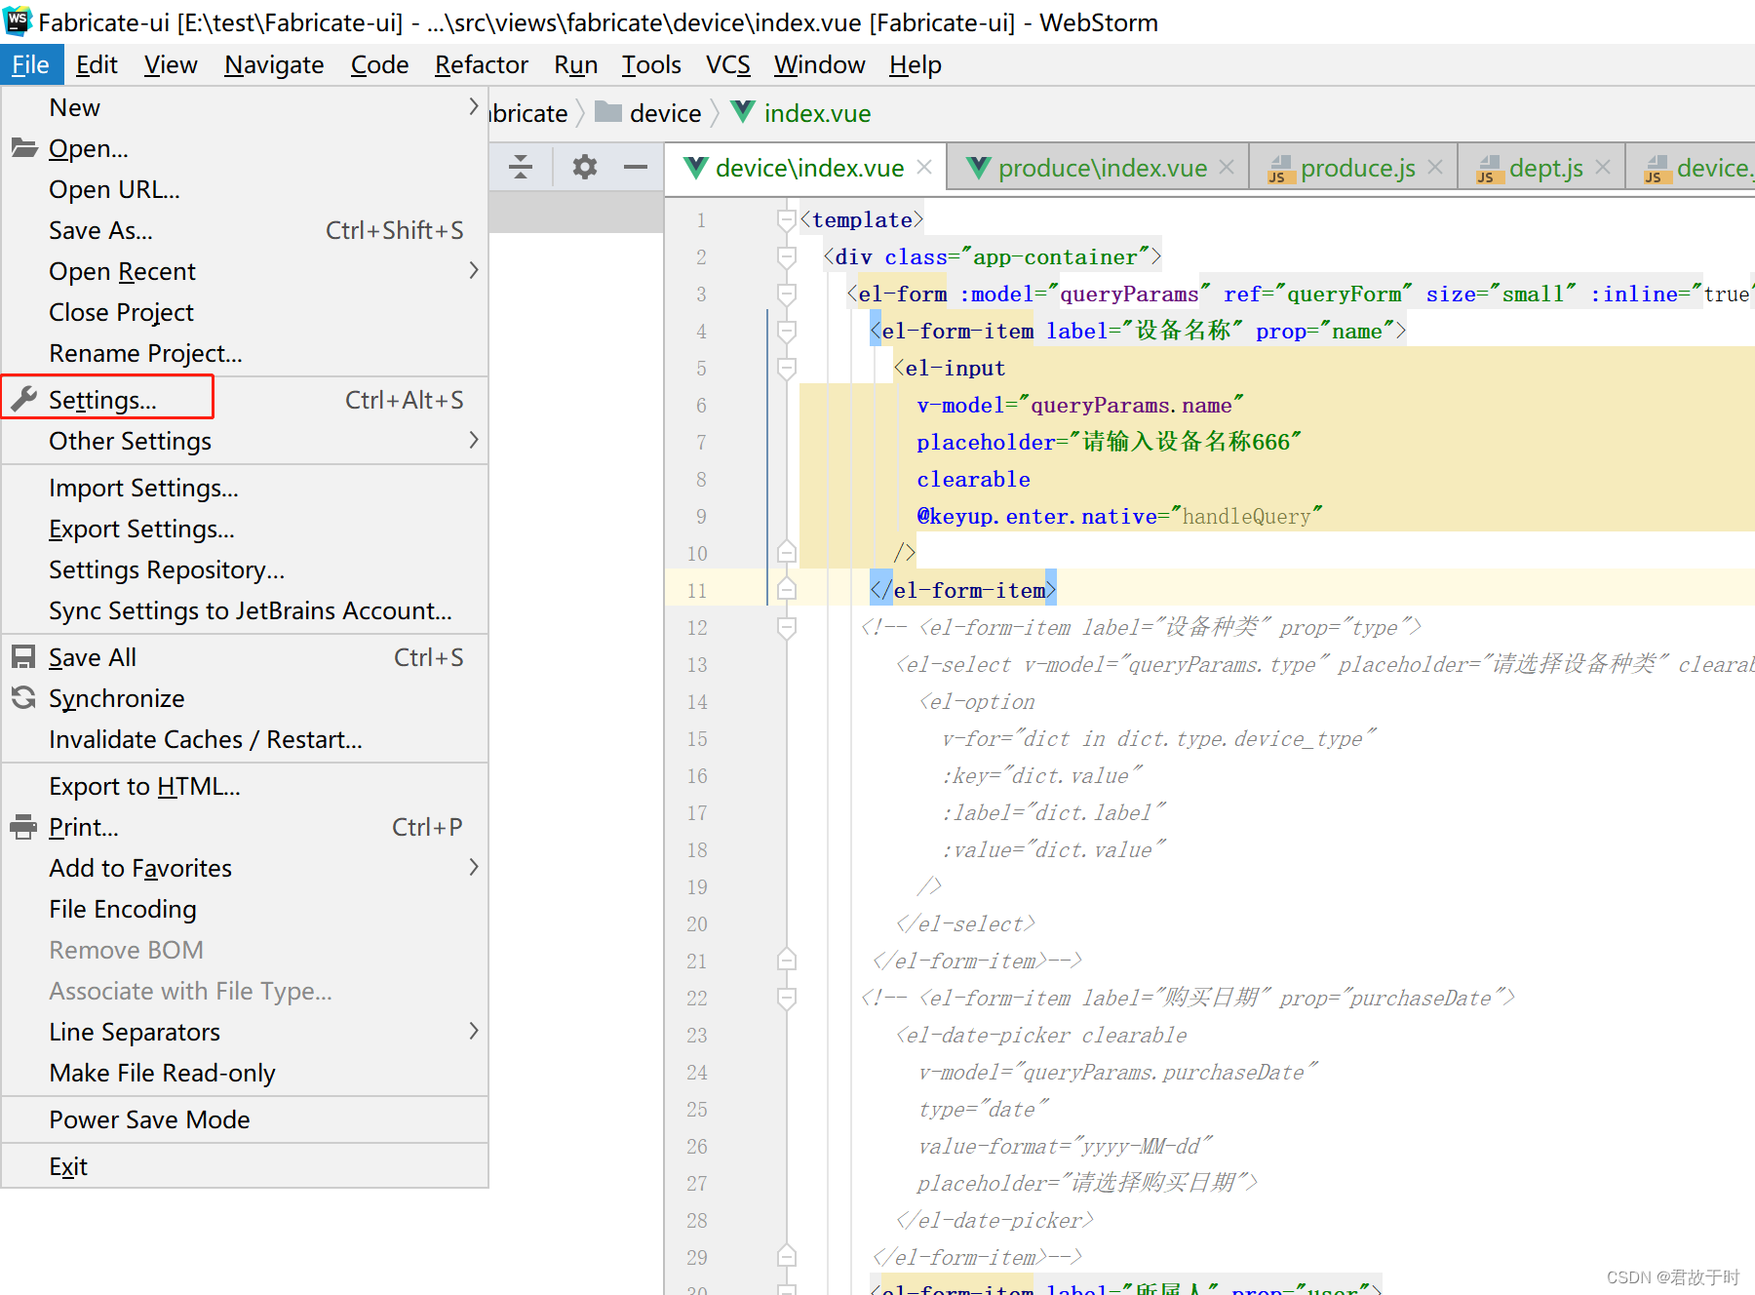This screenshot has height=1295, width=1755.
Task: Select Sync Settings to JetBrains Account...
Action: [x=244, y=610]
